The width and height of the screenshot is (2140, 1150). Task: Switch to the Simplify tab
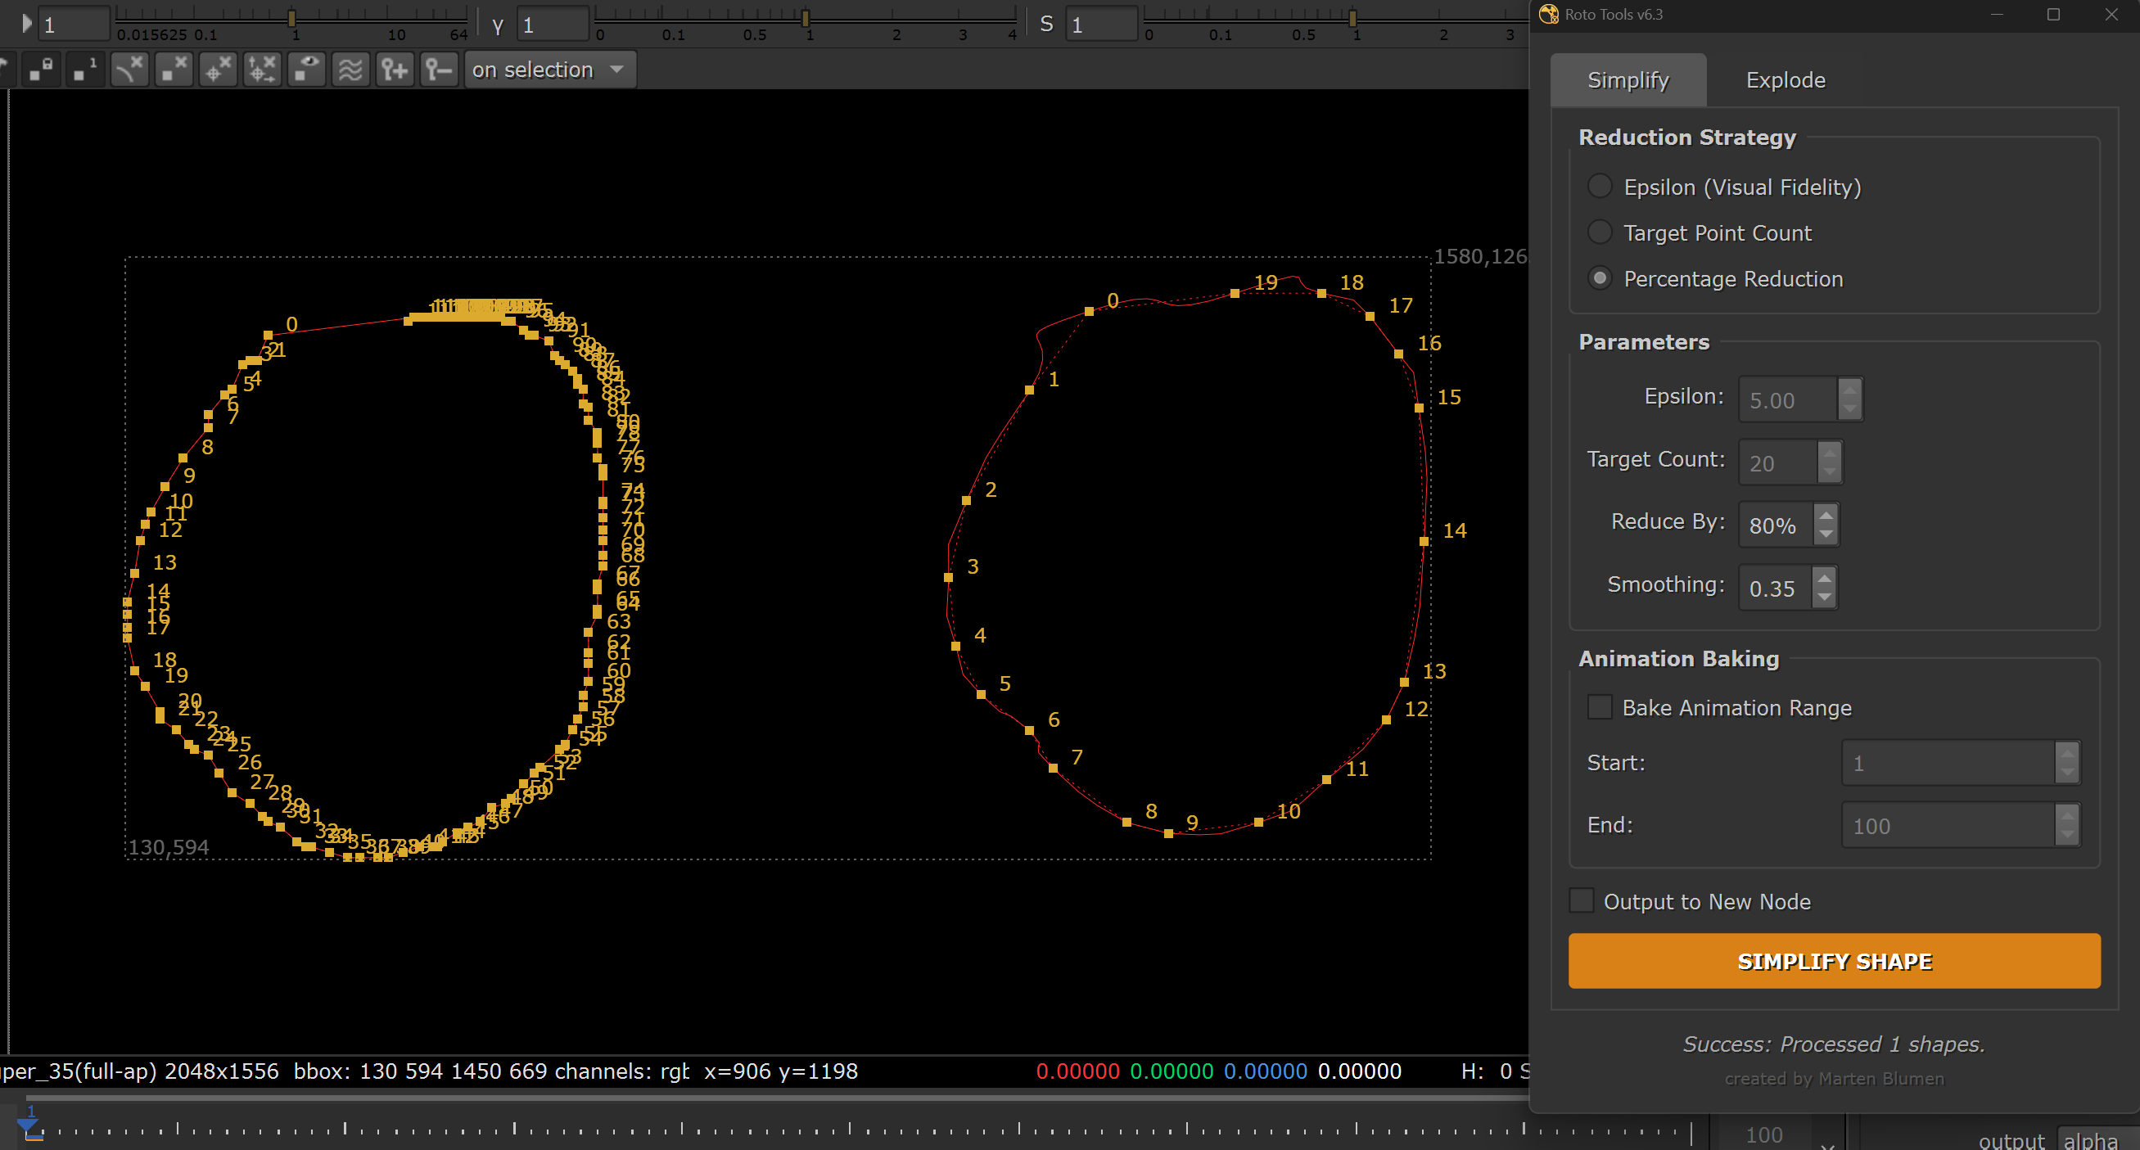[x=1628, y=79]
